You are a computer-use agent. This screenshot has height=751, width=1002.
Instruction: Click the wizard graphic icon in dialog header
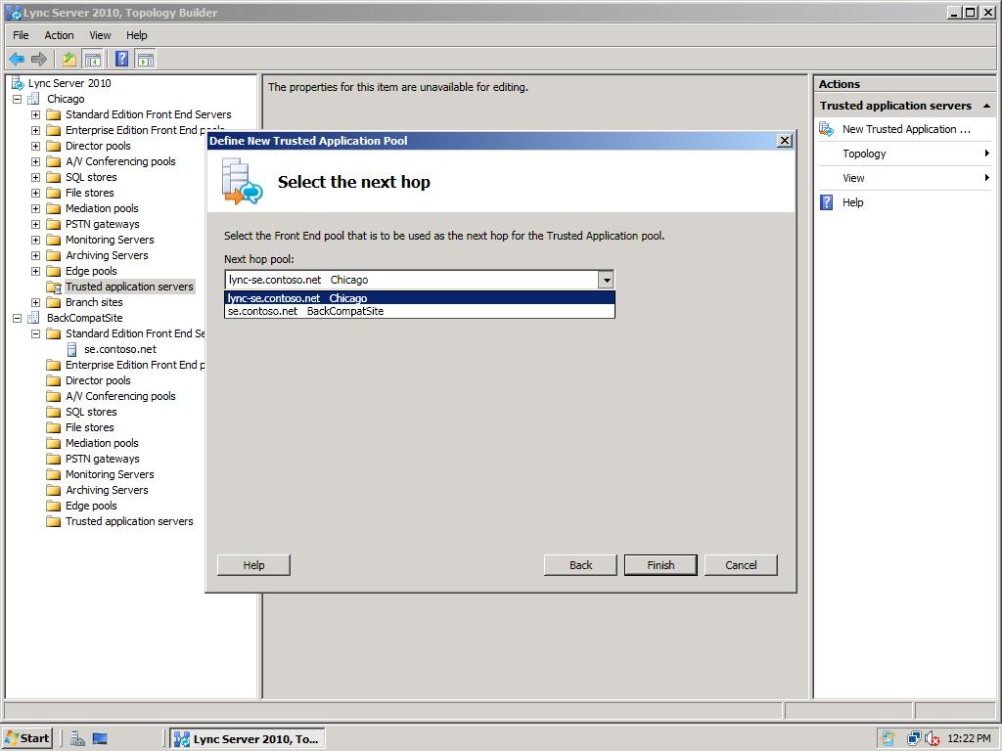[x=242, y=181]
